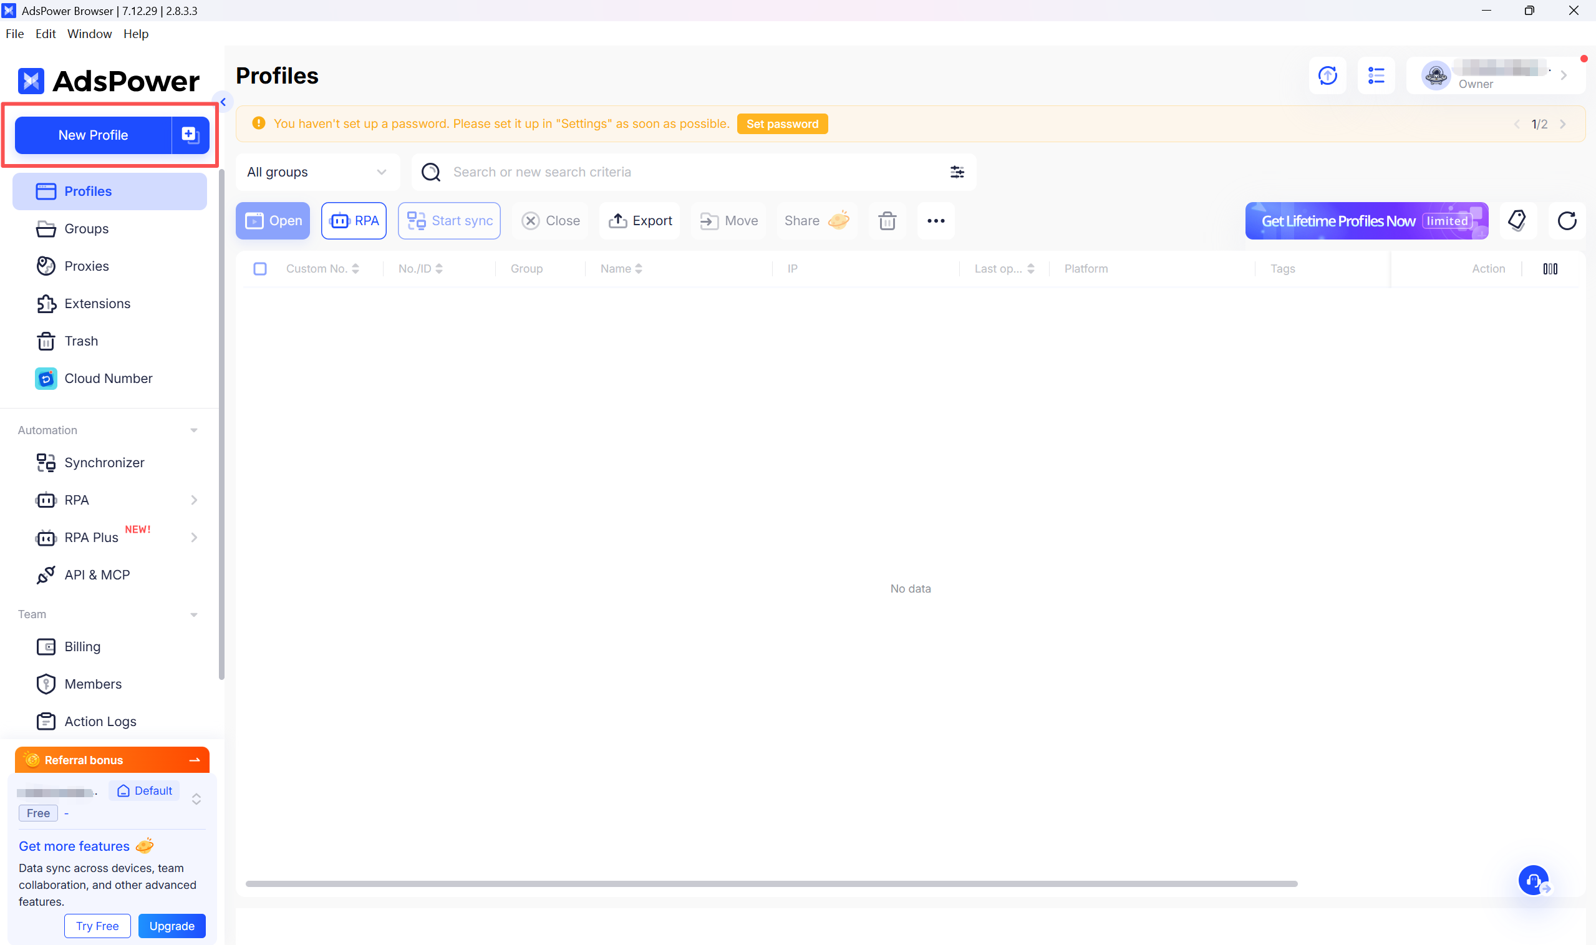1596x945 pixels.
Task: Check the select-all profiles checkbox
Action: (259, 269)
